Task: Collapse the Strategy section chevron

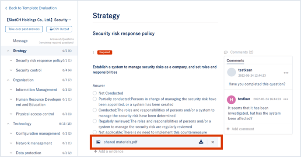Action: tap(8, 51)
